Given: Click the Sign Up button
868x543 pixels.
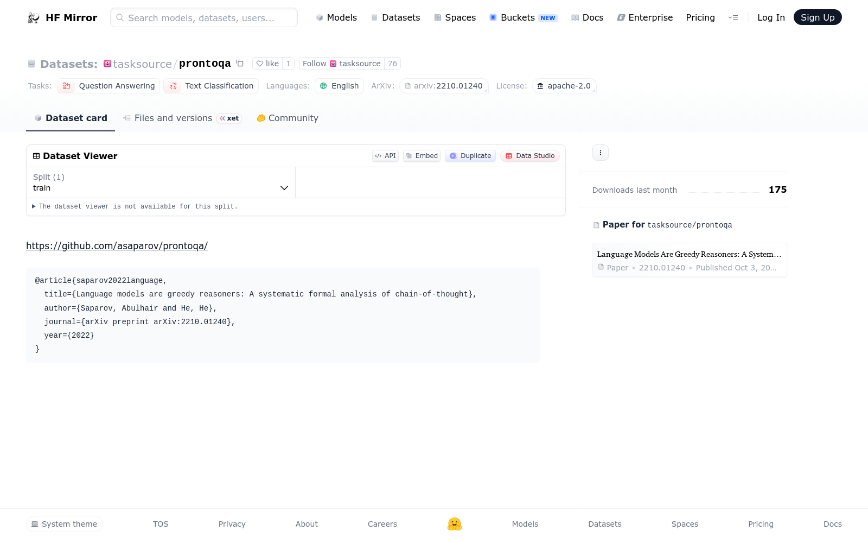Looking at the screenshot, I should 818,17.
